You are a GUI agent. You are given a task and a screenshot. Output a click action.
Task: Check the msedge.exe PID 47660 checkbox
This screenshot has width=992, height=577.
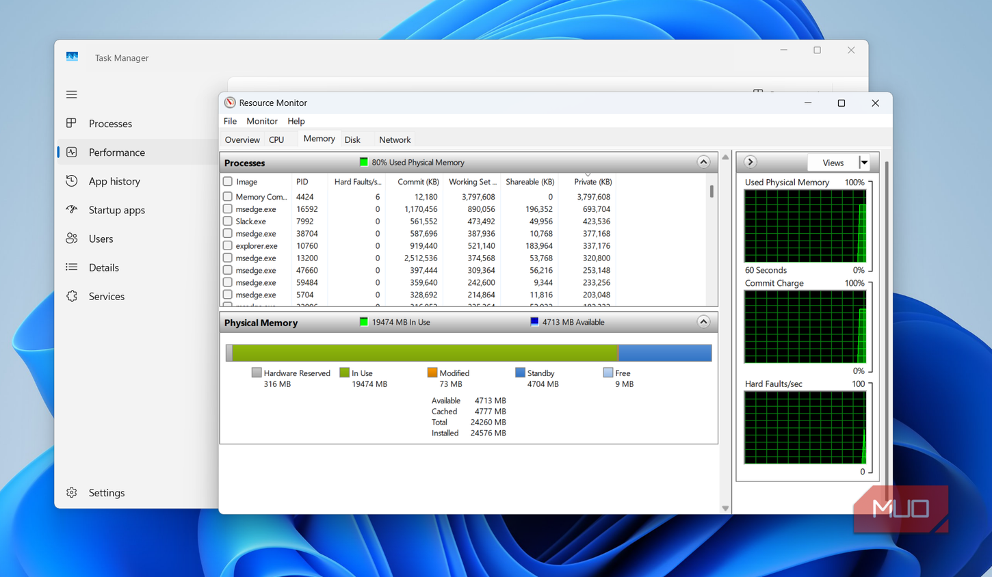pos(228,270)
